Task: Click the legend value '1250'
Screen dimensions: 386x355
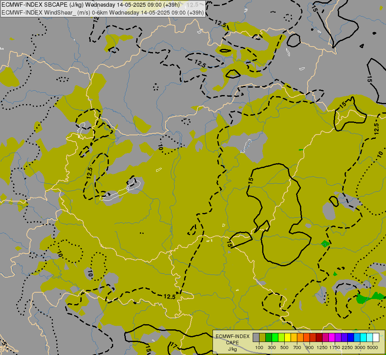Action: point(322,348)
